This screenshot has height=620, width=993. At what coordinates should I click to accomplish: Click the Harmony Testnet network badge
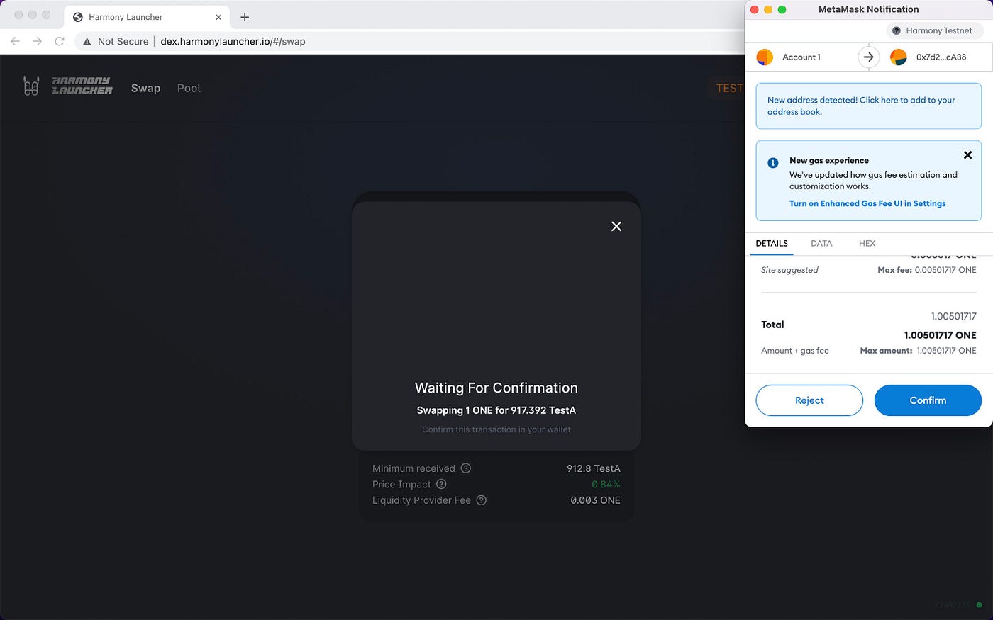tap(935, 30)
